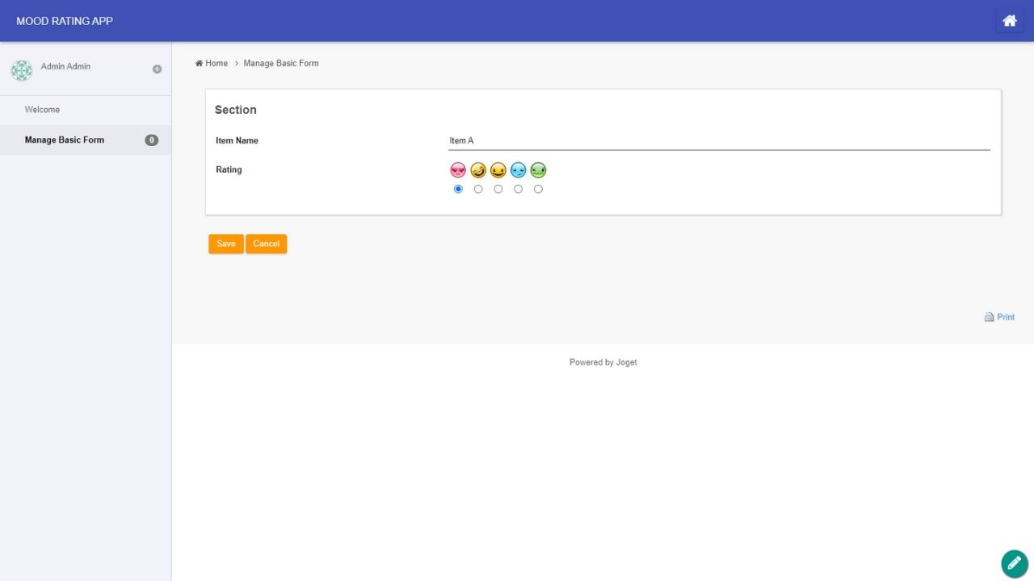The width and height of the screenshot is (1034, 581).
Task: Choose the radio button under blue sad emoji
Action: coord(518,189)
